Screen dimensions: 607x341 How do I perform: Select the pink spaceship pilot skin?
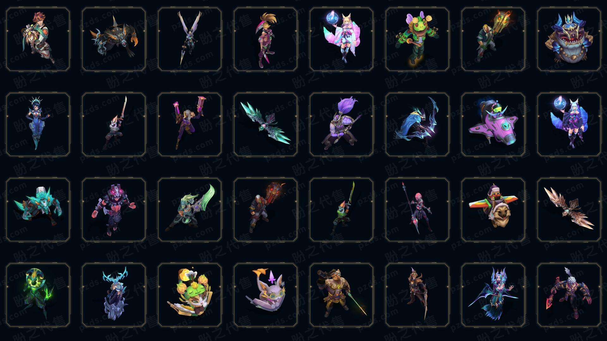(x=493, y=124)
